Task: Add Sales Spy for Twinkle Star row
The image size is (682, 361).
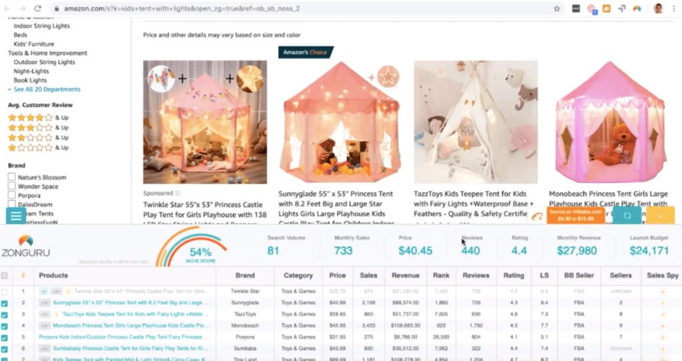Action: tap(663, 291)
